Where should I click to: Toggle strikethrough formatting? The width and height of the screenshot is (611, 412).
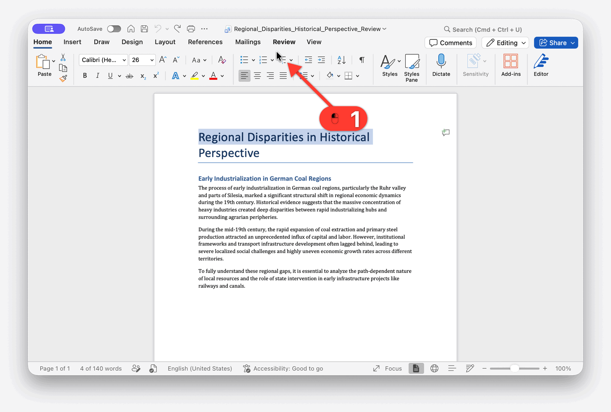tap(130, 76)
